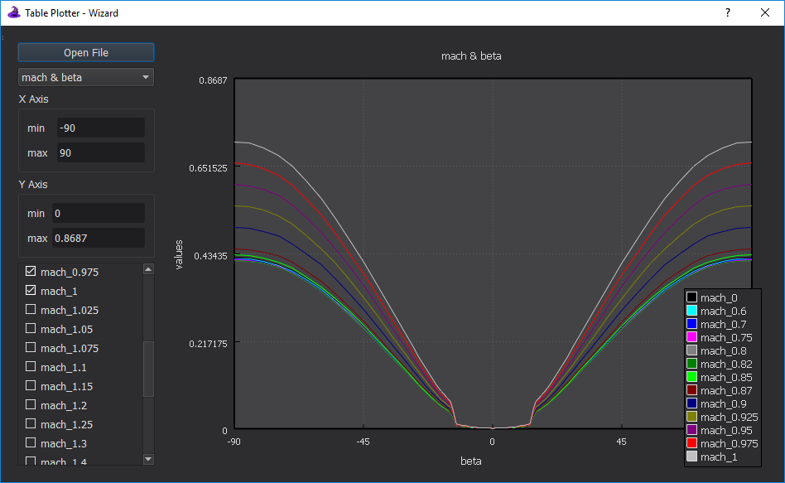
Task: Click the Y Axis min input field
Action: 98,213
